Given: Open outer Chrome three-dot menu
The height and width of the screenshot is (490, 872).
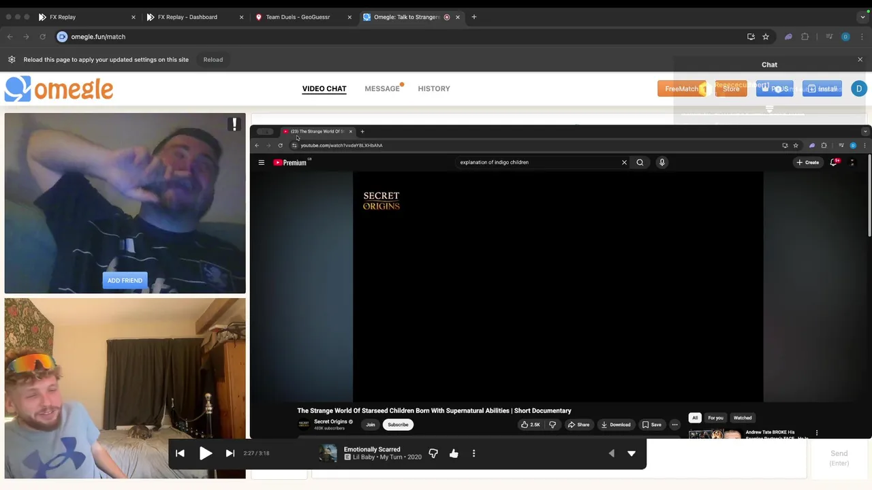Looking at the screenshot, I should (861, 37).
